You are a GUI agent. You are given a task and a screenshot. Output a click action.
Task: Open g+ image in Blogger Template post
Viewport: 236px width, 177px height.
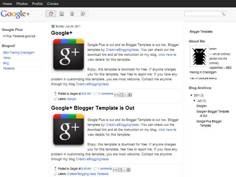click(x=68, y=130)
